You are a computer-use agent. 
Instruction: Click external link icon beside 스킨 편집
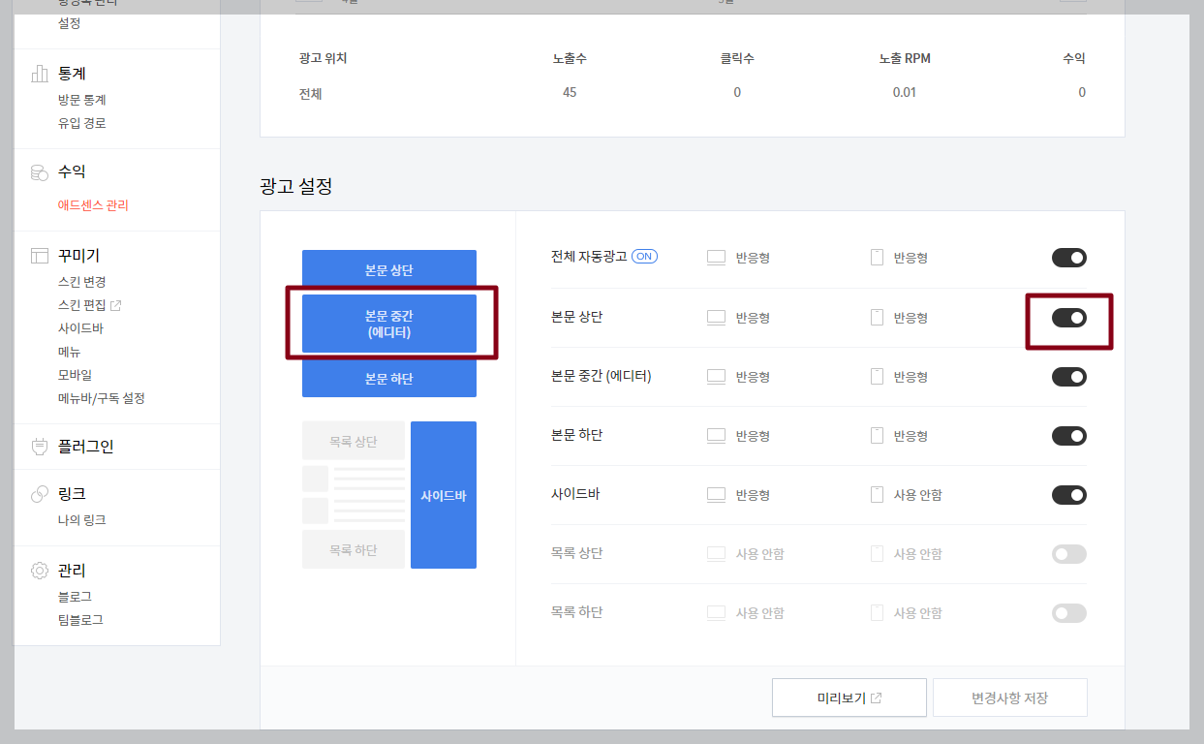pyautogui.click(x=116, y=305)
